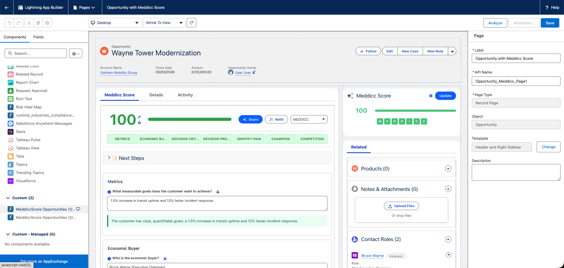This screenshot has width=564, height=268.
Task: Select the Details tab
Action: click(156, 95)
